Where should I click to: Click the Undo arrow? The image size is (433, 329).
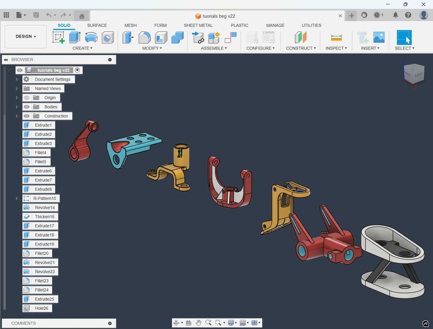tap(49, 15)
